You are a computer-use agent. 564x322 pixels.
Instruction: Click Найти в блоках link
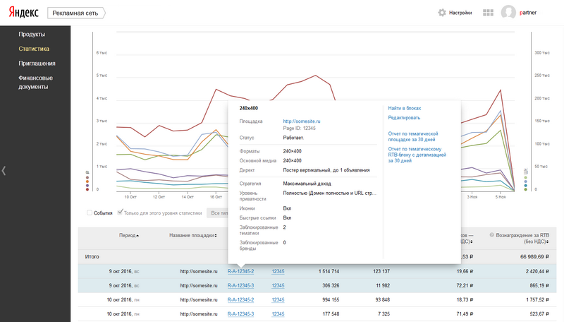(404, 108)
